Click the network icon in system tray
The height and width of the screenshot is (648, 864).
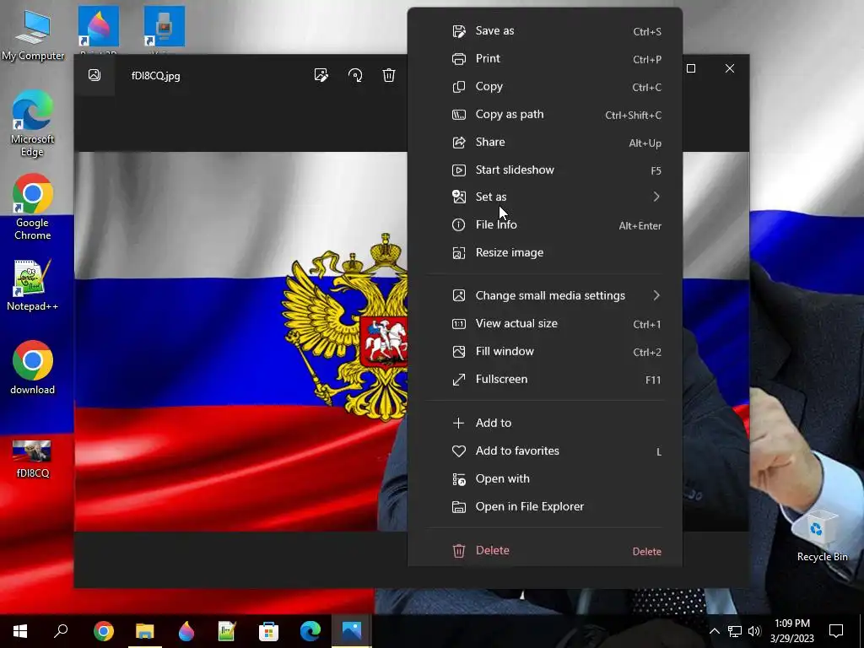735,631
